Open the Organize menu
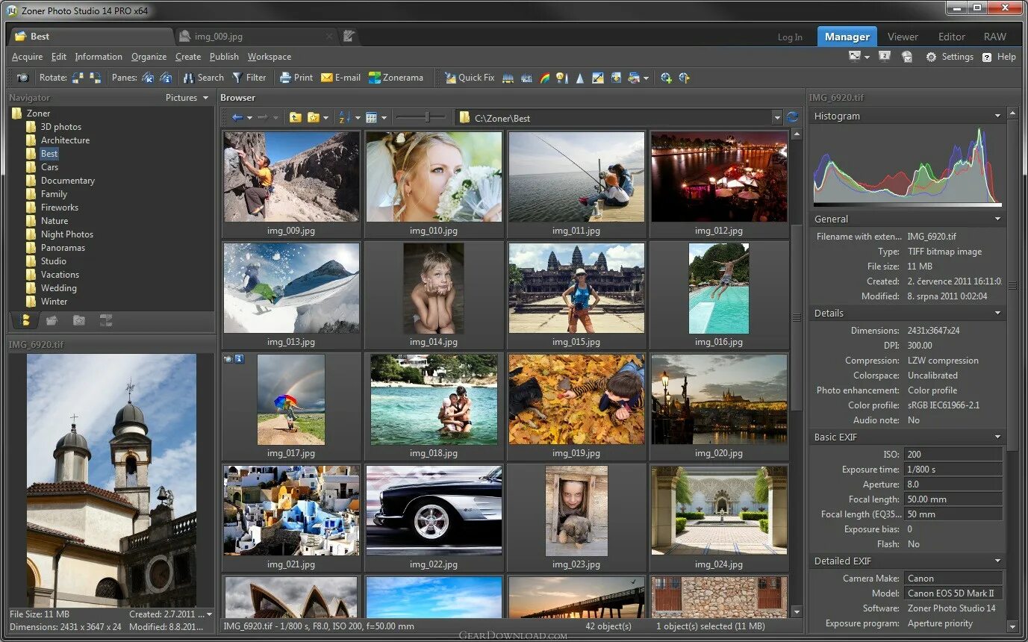Viewport: 1028px width, 642px height. [x=149, y=57]
